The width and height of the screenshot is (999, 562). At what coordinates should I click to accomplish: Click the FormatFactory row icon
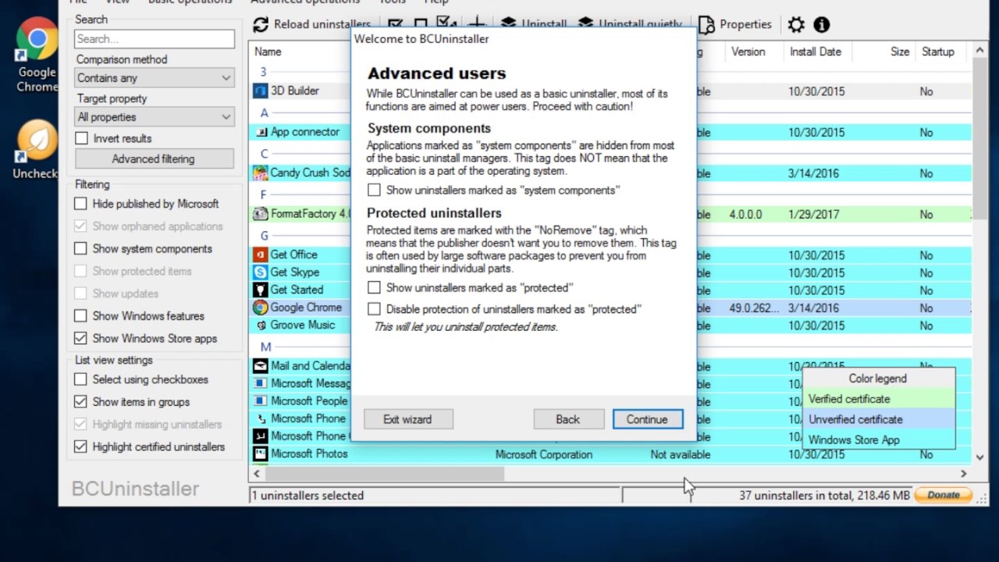tap(261, 214)
